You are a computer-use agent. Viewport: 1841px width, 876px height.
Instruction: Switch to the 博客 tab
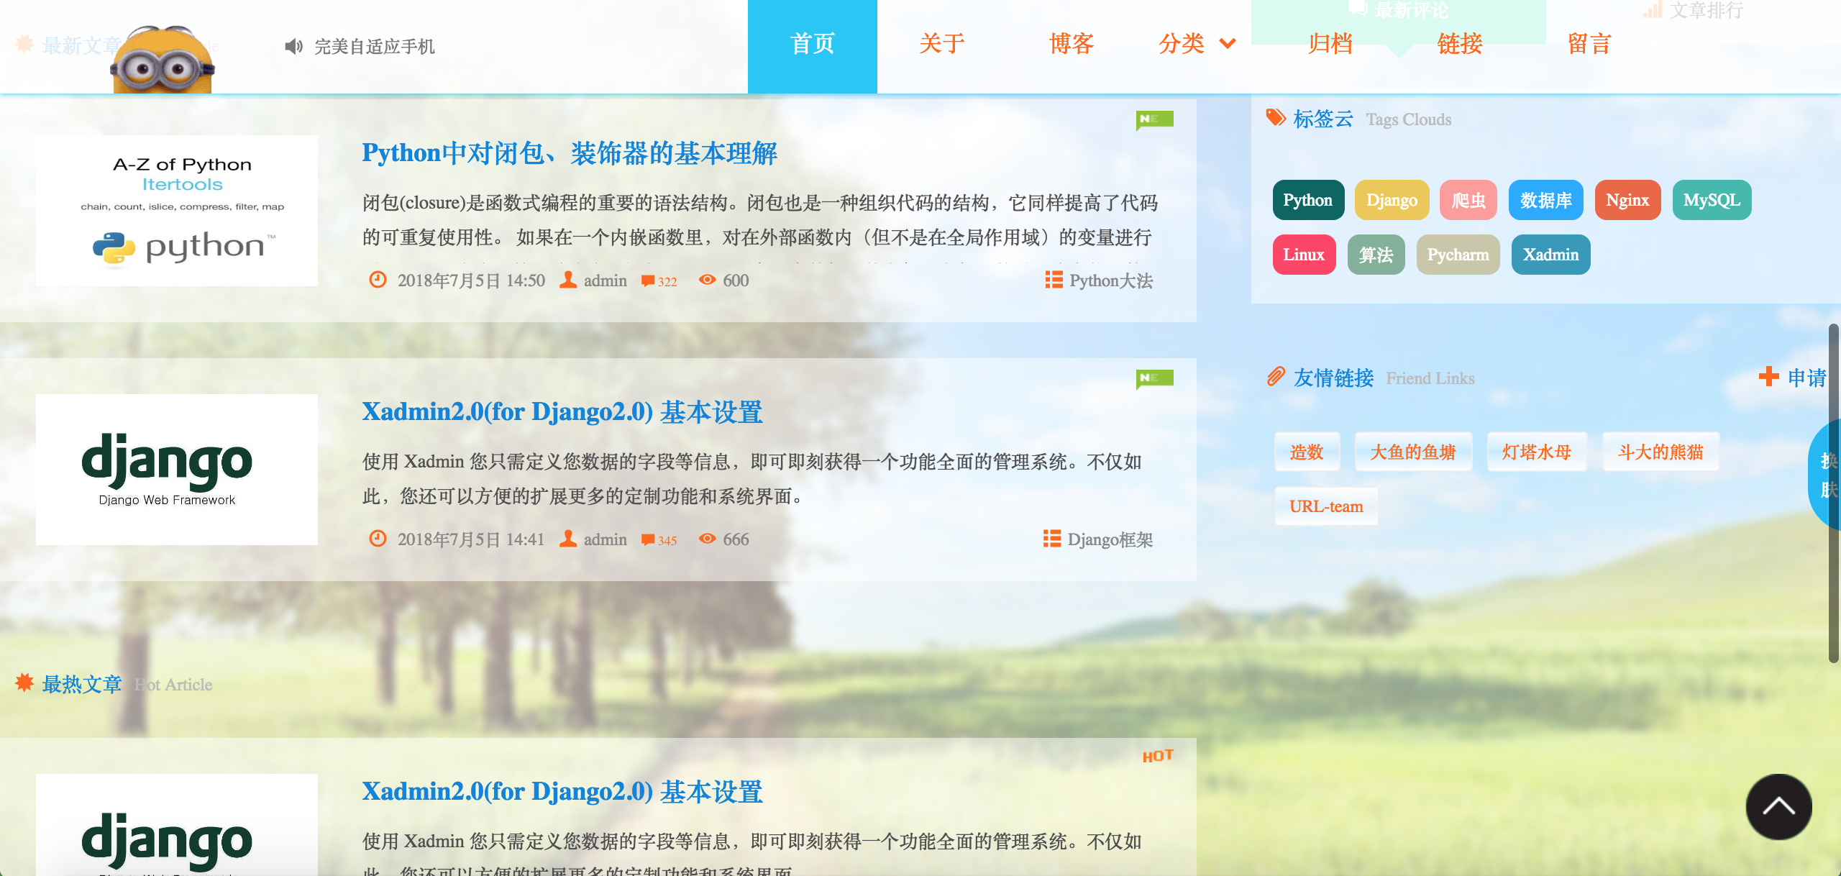tap(1071, 45)
